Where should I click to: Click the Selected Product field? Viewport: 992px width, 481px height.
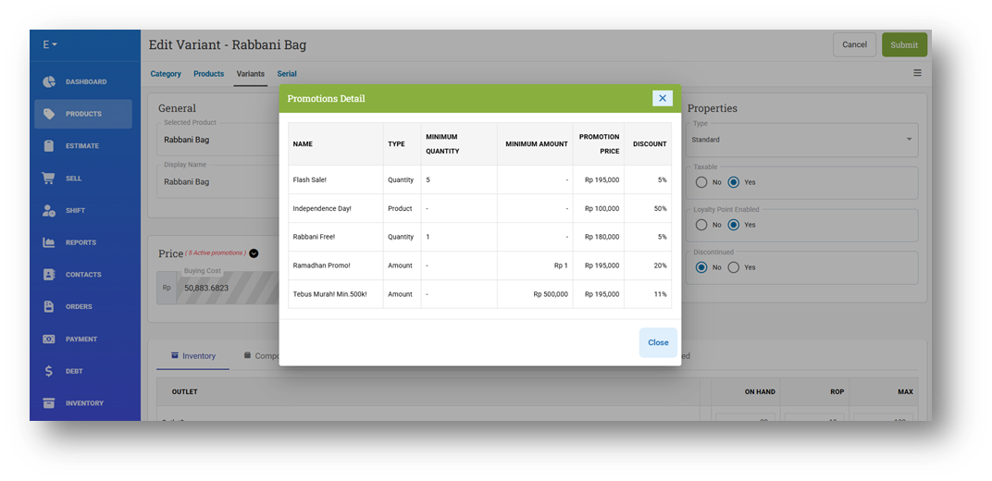219,140
